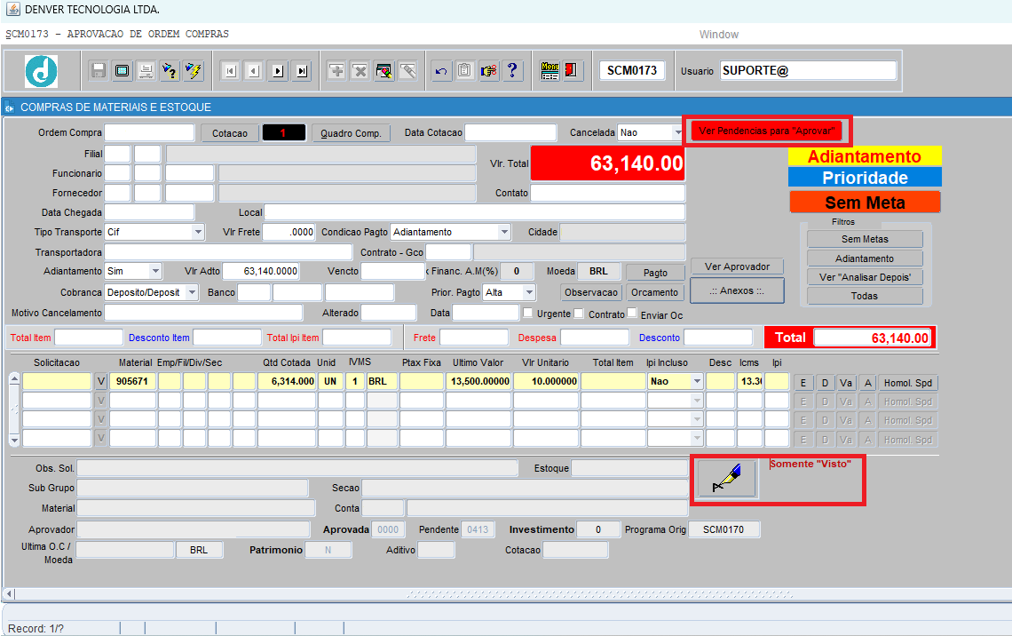Click the Java icon in title bar
Screen dimensions: 1012x636
(x=13, y=9)
